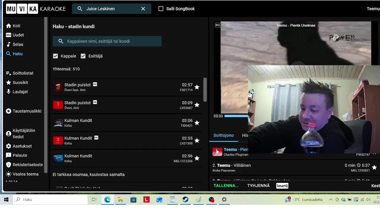Show hidden system tray icons
The height and width of the screenshot is (213, 380).
point(331,200)
